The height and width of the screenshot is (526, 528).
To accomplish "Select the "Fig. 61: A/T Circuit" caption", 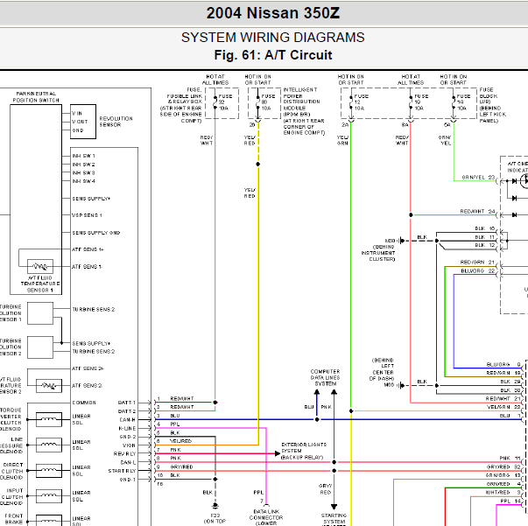I will coord(273,55).
